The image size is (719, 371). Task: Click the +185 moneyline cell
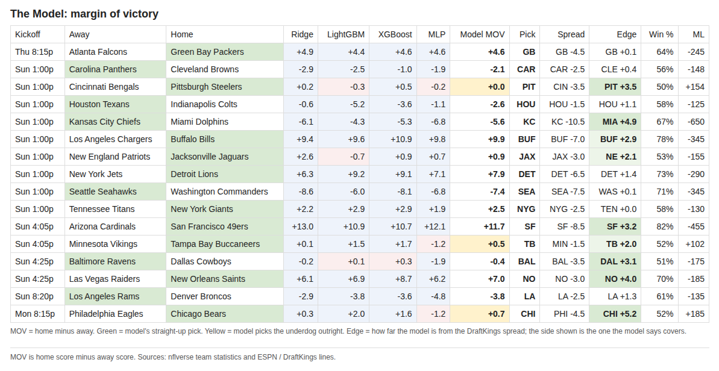coord(693,314)
